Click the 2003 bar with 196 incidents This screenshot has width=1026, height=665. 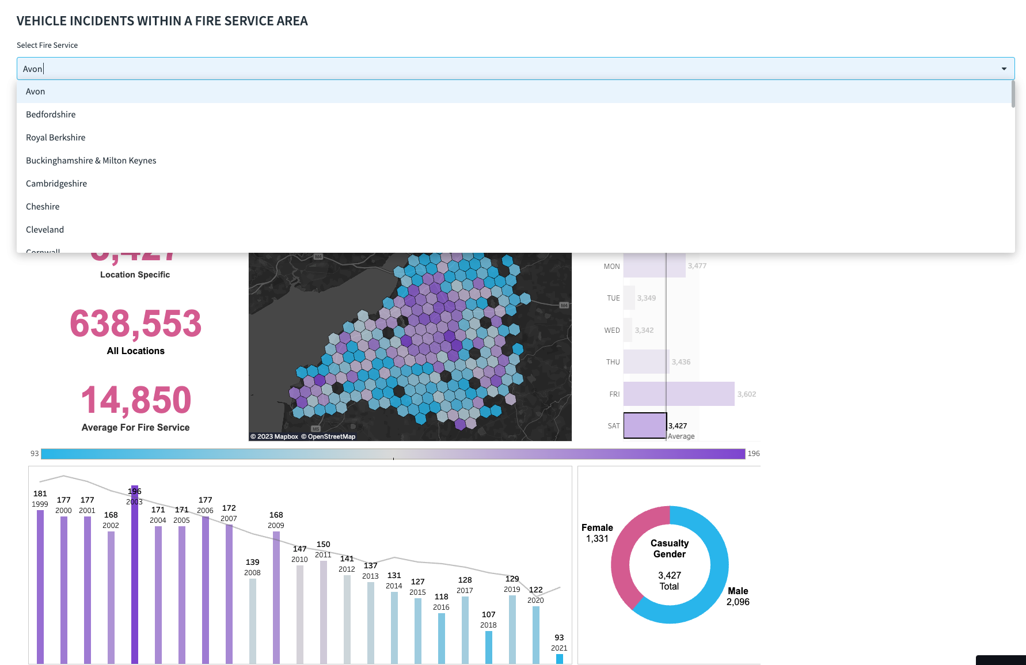point(135,576)
